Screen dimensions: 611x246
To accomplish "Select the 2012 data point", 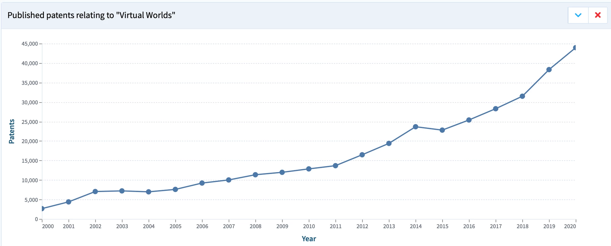I will tap(362, 155).
